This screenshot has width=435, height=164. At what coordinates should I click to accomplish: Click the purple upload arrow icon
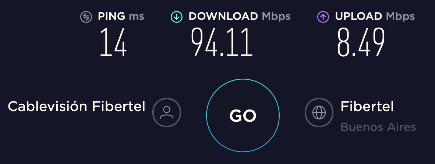click(x=323, y=17)
